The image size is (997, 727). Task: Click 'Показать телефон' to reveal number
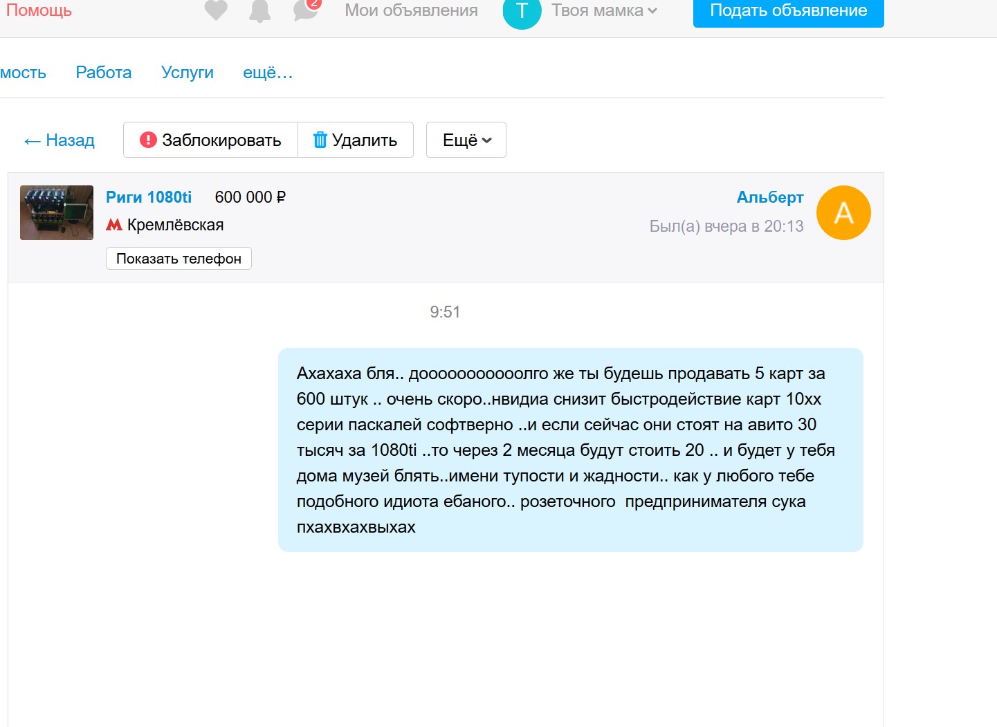179,259
